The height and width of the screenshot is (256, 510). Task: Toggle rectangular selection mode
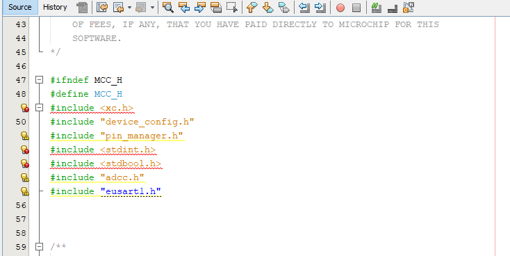click(232, 7)
